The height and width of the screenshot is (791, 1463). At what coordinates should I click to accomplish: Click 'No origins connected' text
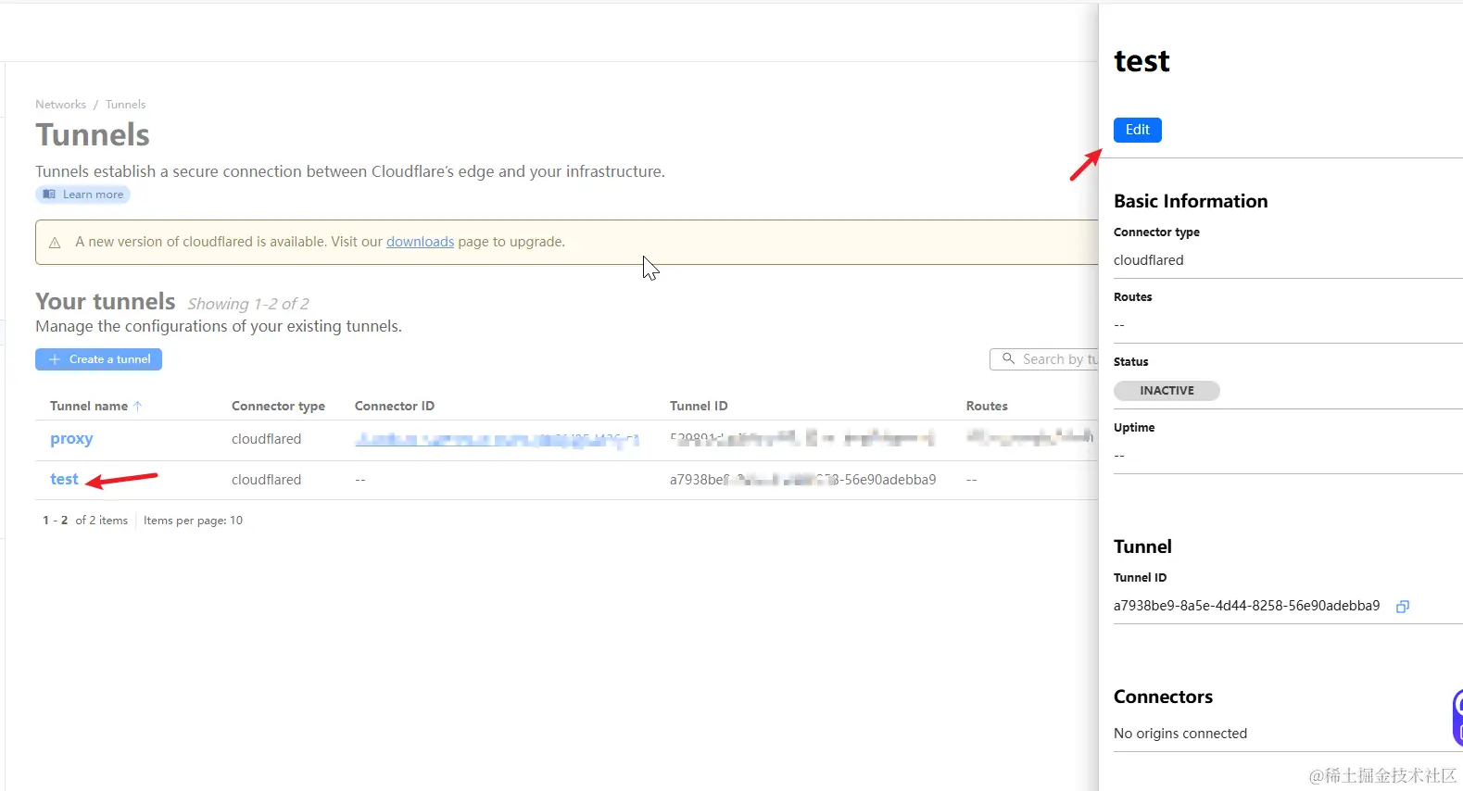1180,734
